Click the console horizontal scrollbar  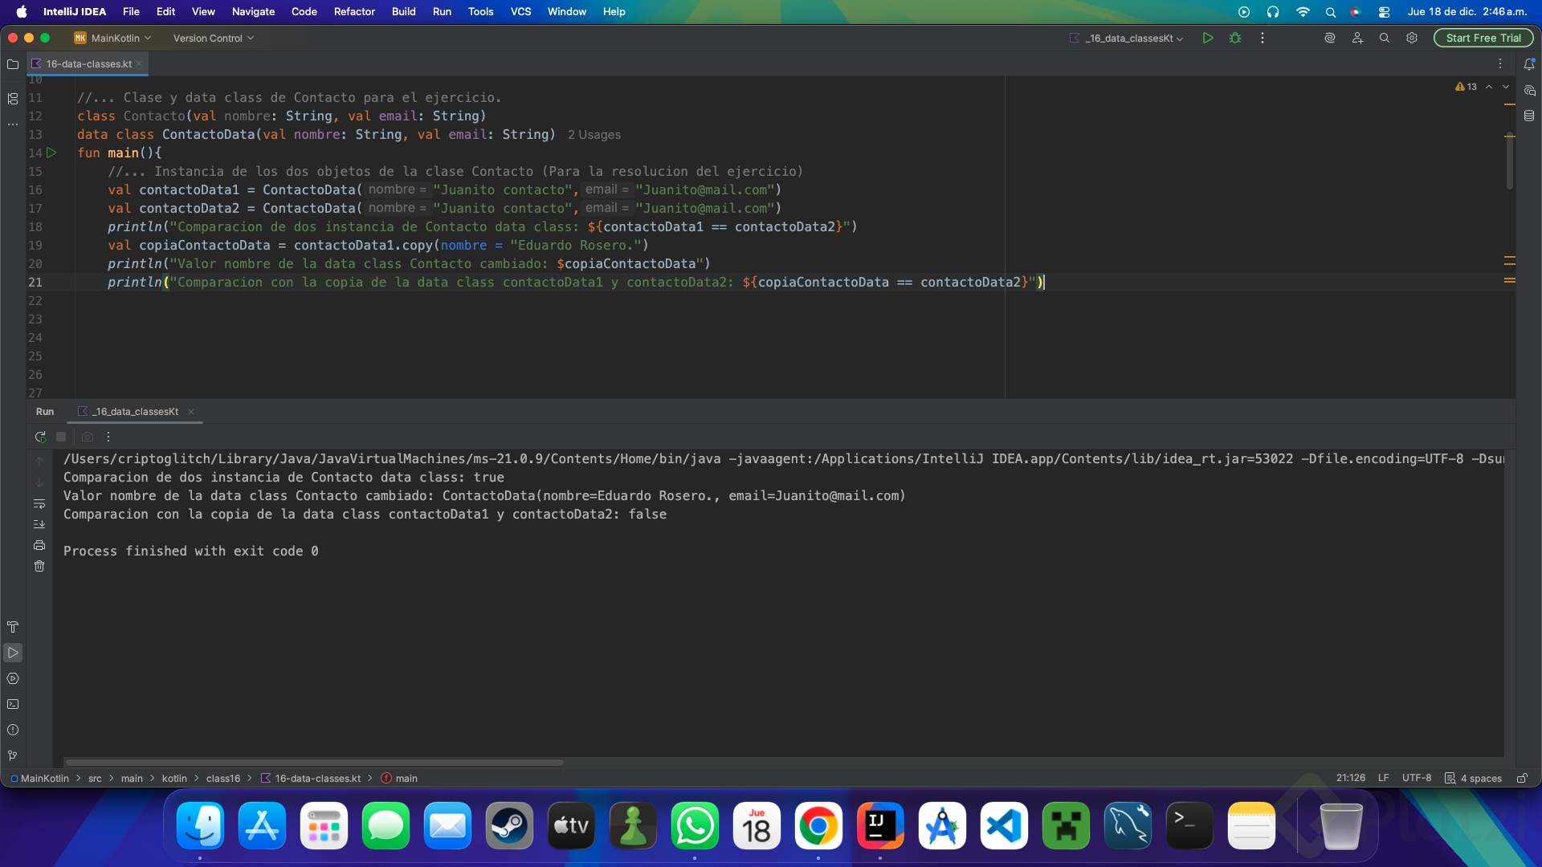(314, 763)
